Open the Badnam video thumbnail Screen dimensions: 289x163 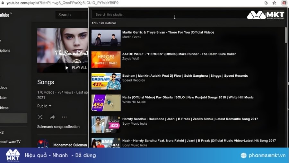(106, 81)
